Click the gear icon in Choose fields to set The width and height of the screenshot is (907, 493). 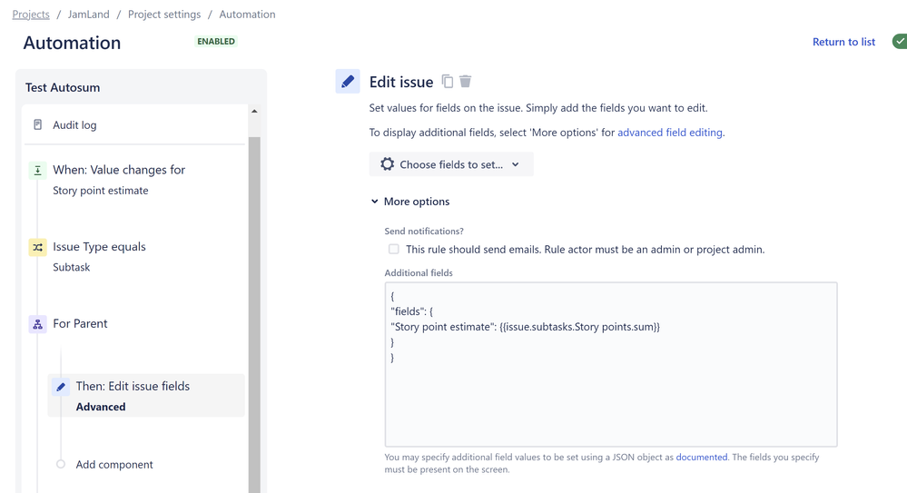387,164
